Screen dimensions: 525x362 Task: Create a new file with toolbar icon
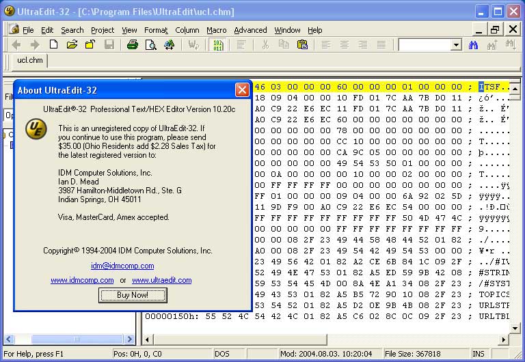pos(53,44)
